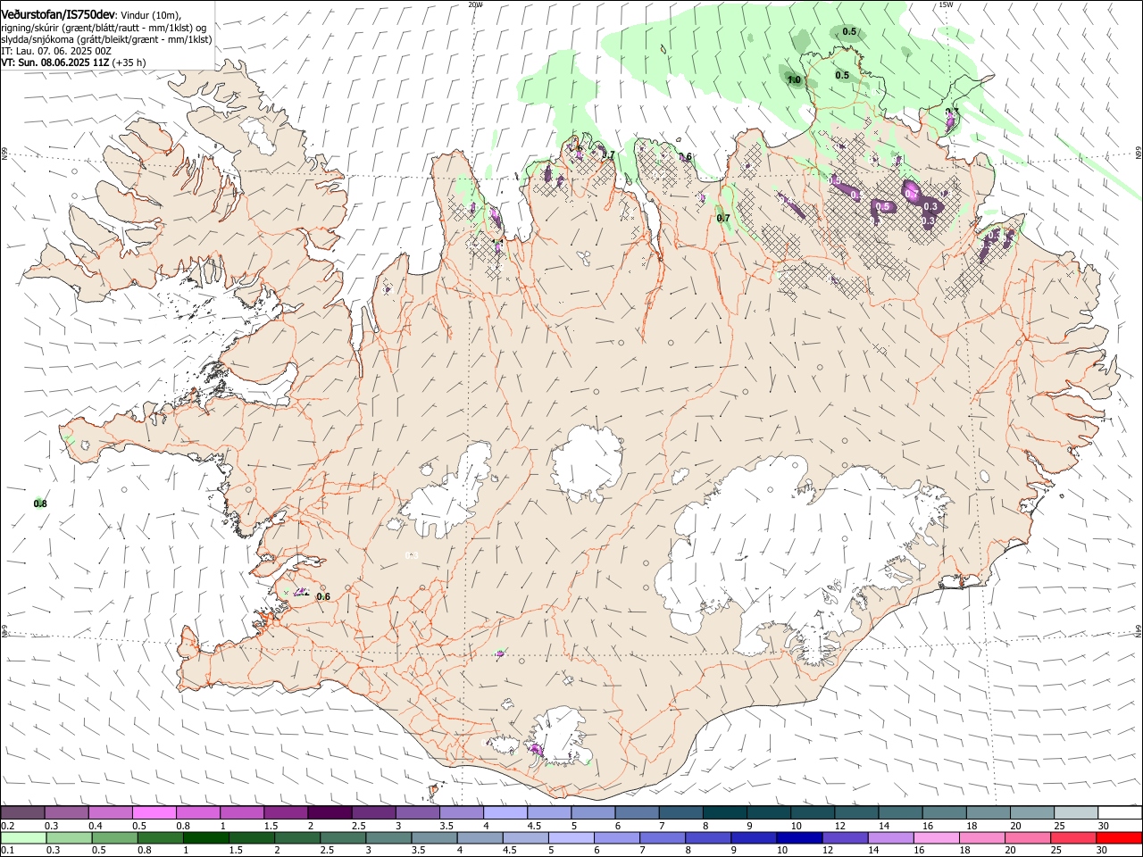This screenshot has height=857, width=1143.
Task: Click the upper legend label 4.5
Action: (533, 826)
